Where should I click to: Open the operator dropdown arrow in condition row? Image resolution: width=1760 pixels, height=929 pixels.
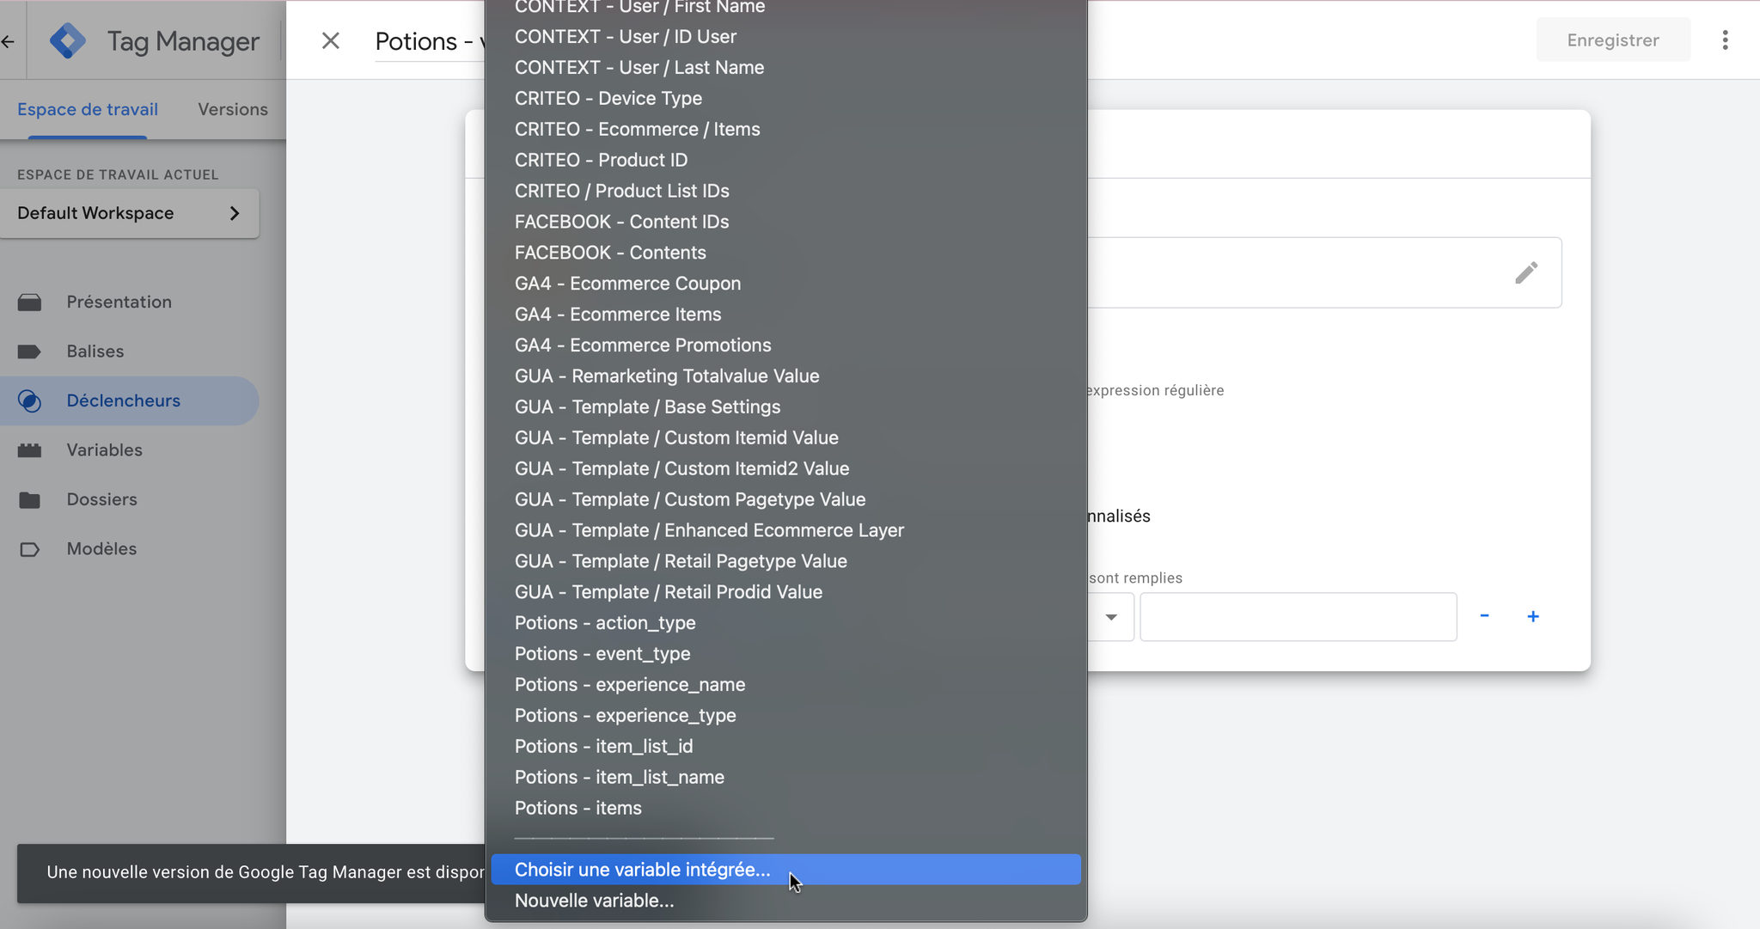(1111, 617)
